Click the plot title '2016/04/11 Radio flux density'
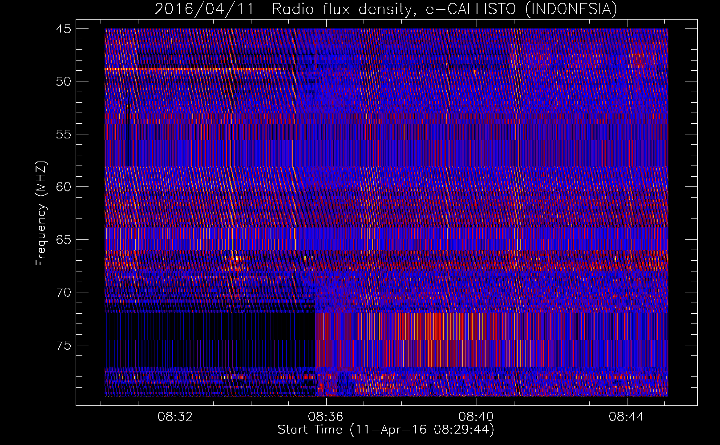720x445 pixels. [x=386, y=9]
